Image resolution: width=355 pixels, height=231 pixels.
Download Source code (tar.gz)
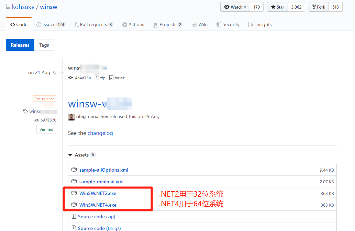click(x=99, y=228)
